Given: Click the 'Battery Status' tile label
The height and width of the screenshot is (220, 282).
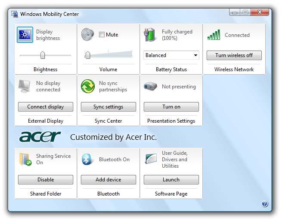Looking at the screenshot, I should [x=171, y=69].
